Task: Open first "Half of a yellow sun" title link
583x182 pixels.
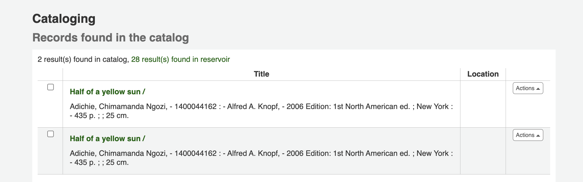Action: coord(107,92)
